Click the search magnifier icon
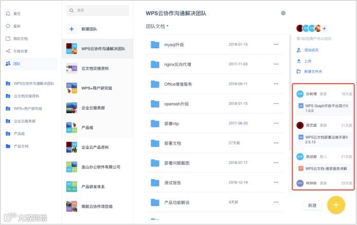 pyautogui.click(x=72, y=10)
